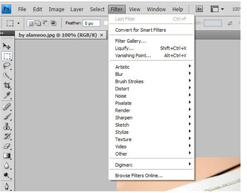
Task: Click marquee tool preset icon in options bar
Action: 10,23
